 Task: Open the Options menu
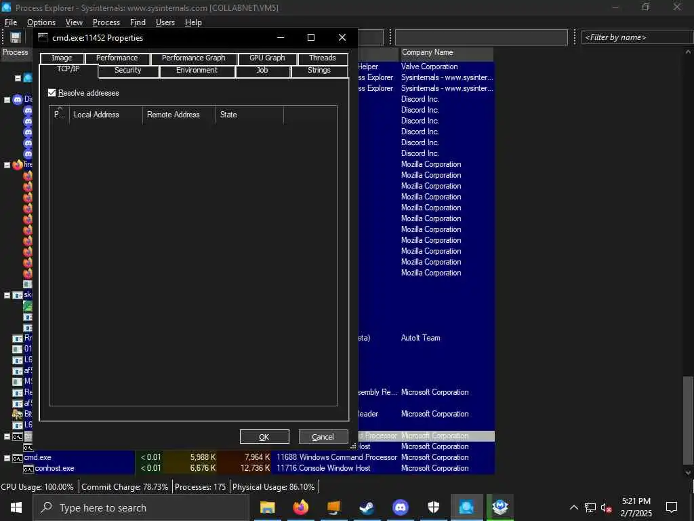pyautogui.click(x=41, y=22)
